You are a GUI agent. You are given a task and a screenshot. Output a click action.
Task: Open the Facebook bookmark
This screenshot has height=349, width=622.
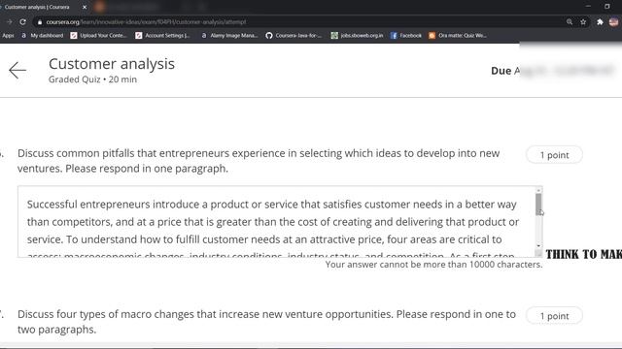click(x=406, y=36)
